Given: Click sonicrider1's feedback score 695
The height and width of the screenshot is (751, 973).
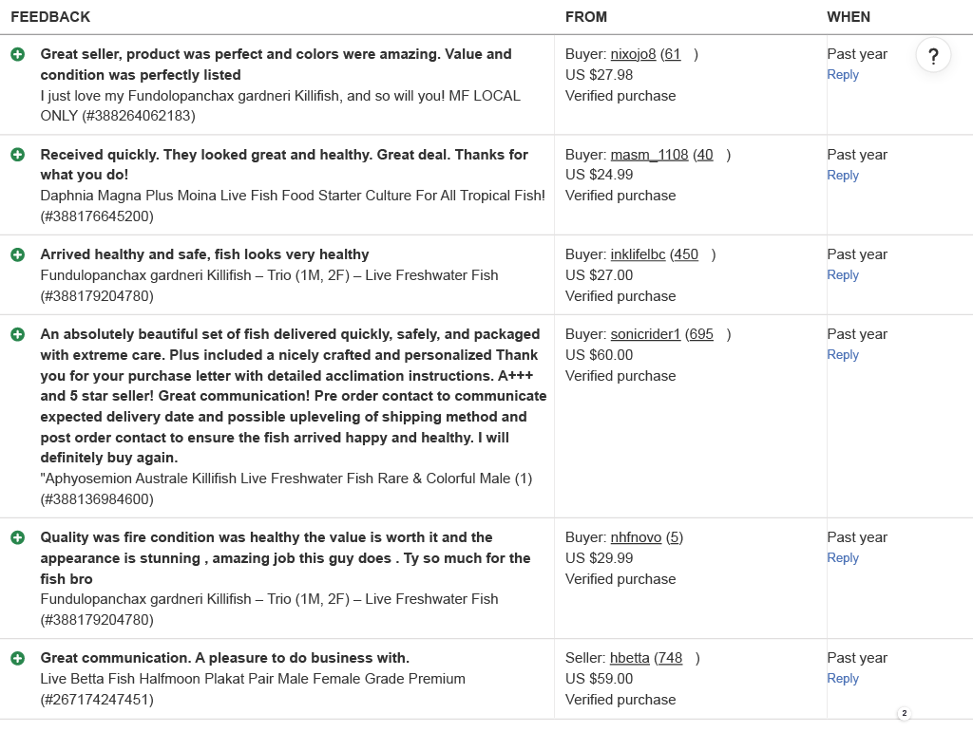Looking at the screenshot, I should click(701, 334).
